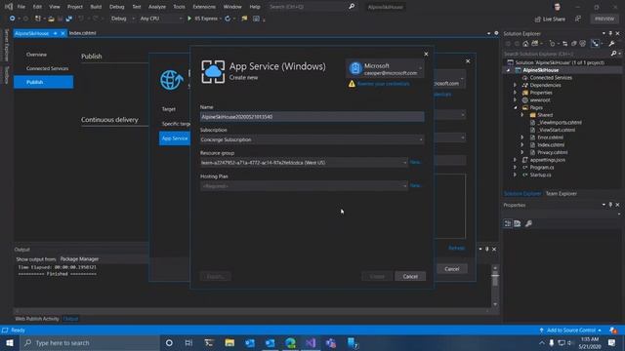Click Cancel in the background Publish dialog

tap(452, 269)
